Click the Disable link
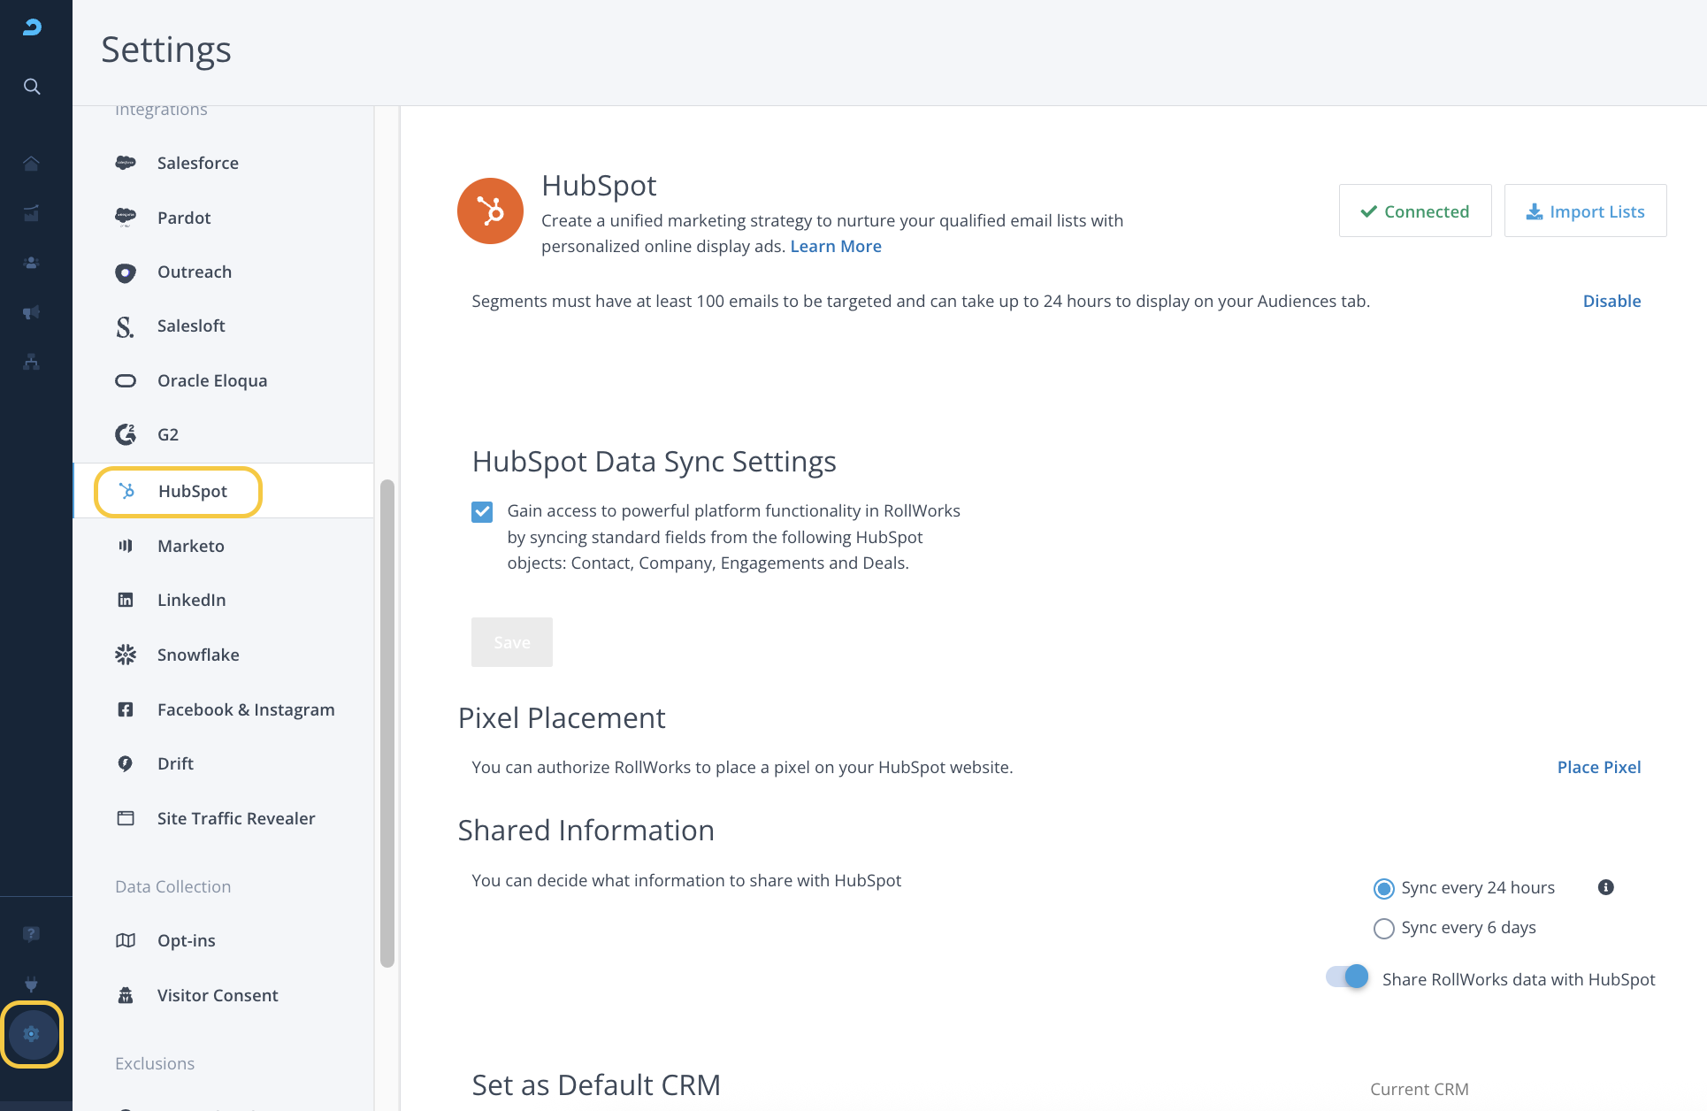The height and width of the screenshot is (1111, 1707). [x=1611, y=301]
